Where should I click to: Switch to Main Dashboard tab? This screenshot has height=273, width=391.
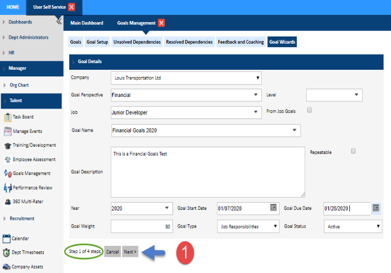click(87, 23)
